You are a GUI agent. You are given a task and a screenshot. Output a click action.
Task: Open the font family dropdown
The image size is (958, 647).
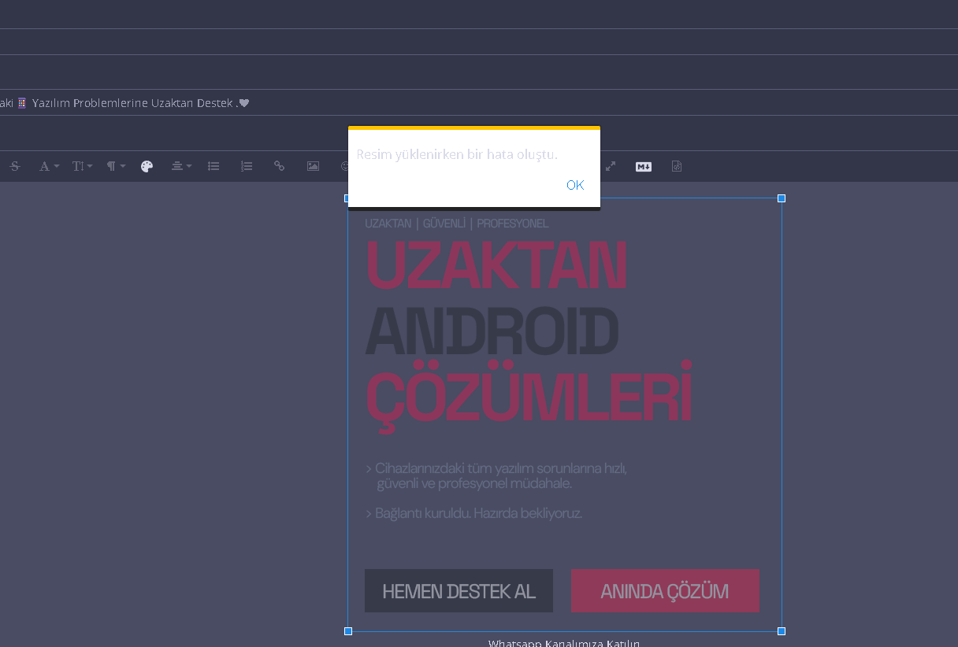pos(49,166)
